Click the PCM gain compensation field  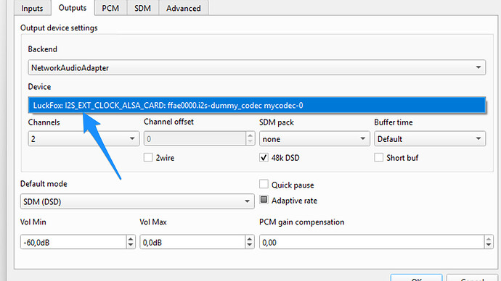(x=372, y=242)
